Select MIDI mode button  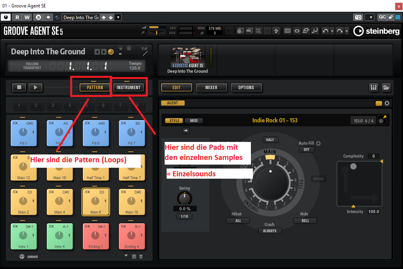coord(194,120)
